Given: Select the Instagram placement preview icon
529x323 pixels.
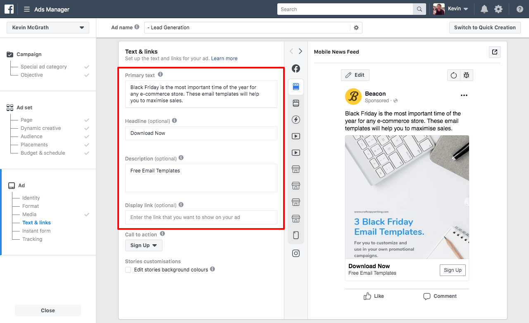Looking at the screenshot, I should pos(296,253).
